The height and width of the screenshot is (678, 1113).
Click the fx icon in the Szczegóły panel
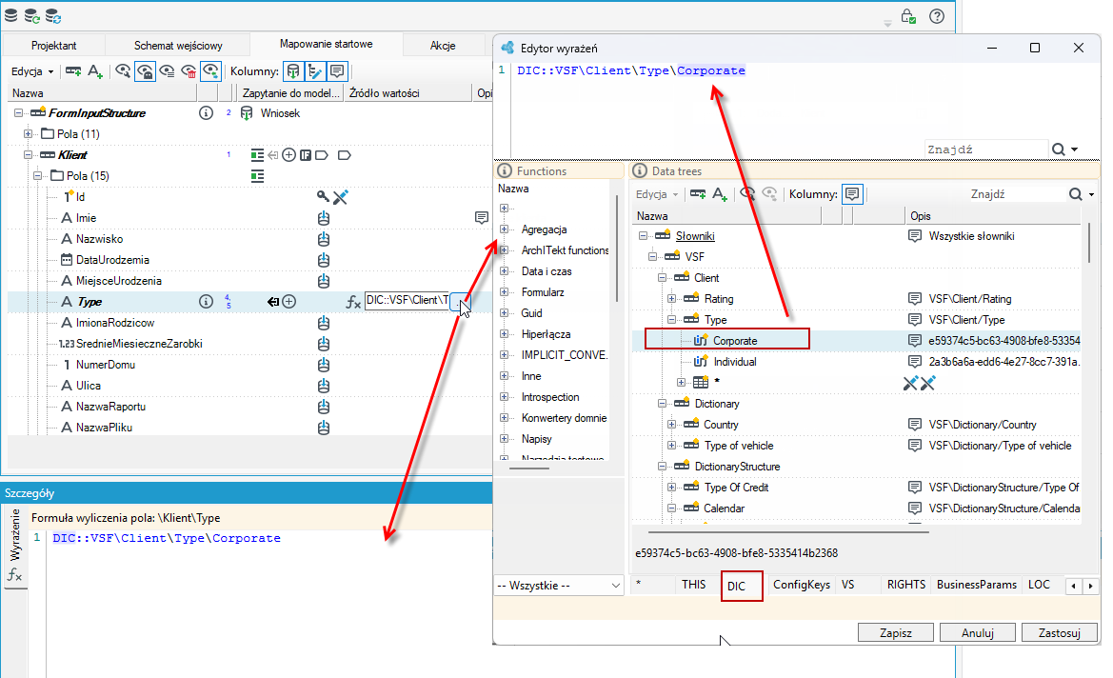click(15, 575)
